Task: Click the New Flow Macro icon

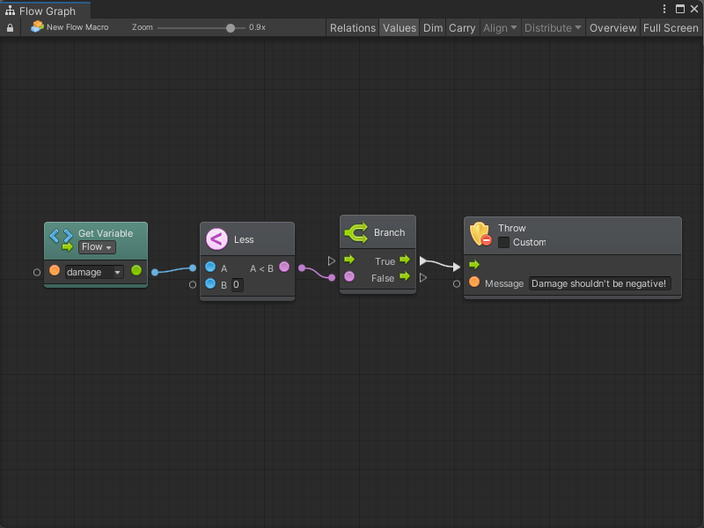Action: [x=37, y=27]
